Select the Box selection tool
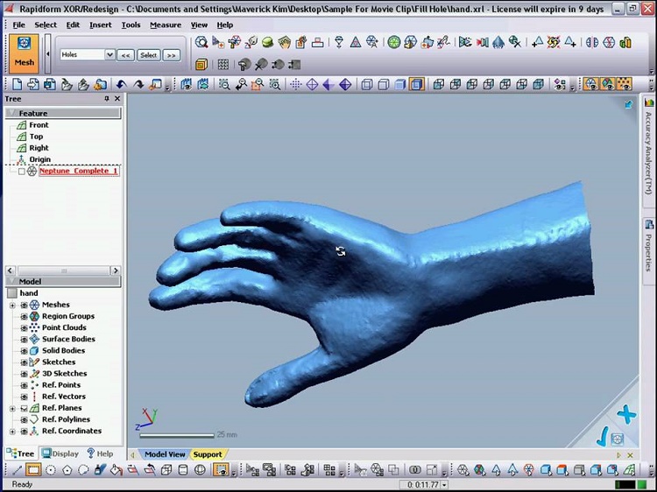The height and width of the screenshot is (492, 657). tap(166, 470)
